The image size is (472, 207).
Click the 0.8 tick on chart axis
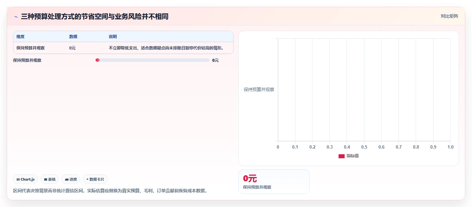click(x=416, y=147)
